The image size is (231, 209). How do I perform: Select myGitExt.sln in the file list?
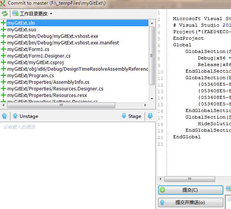78,23
